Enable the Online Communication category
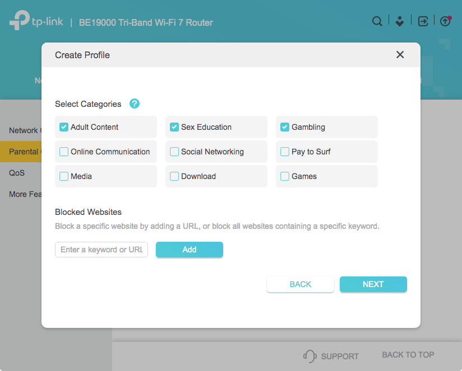 click(x=63, y=152)
